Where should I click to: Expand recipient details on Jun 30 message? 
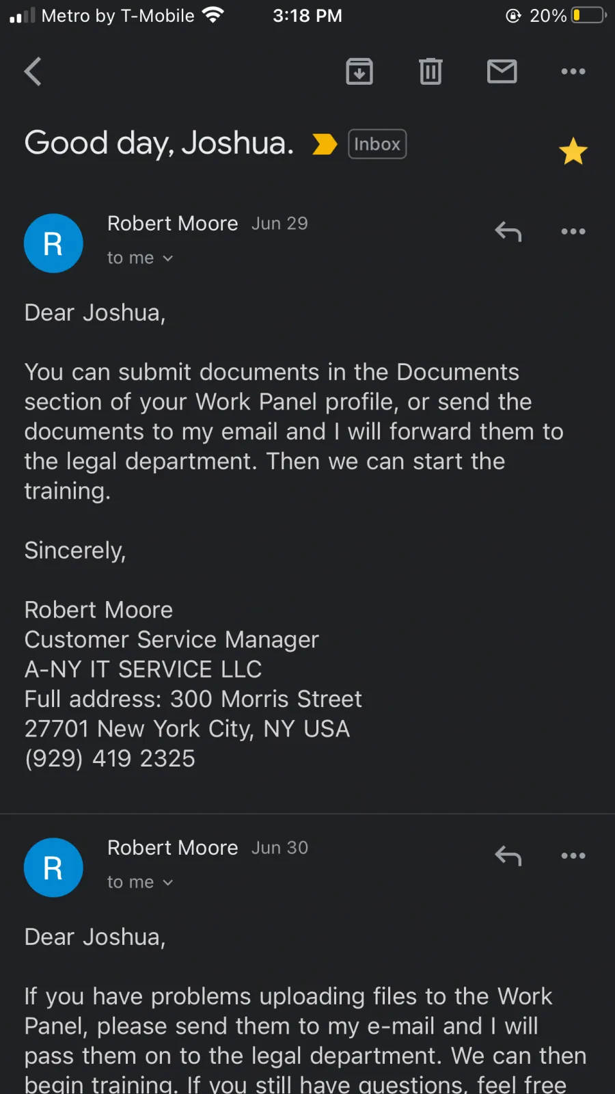[x=140, y=882]
